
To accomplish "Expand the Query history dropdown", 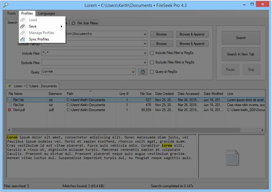I will point(133,71).
